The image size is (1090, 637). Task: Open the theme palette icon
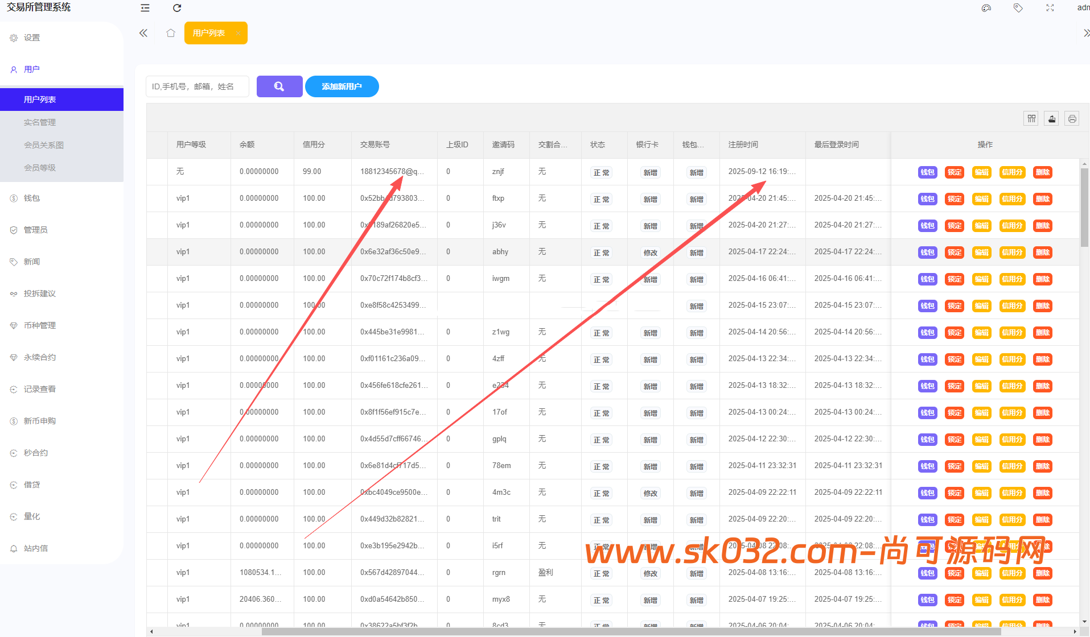tap(986, 8)
